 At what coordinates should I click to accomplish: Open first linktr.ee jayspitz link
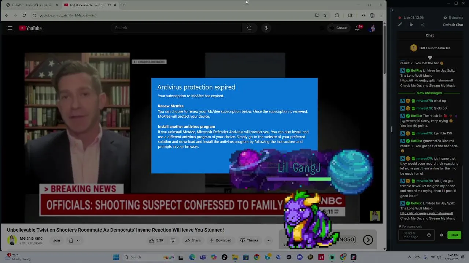pos(426,81)
